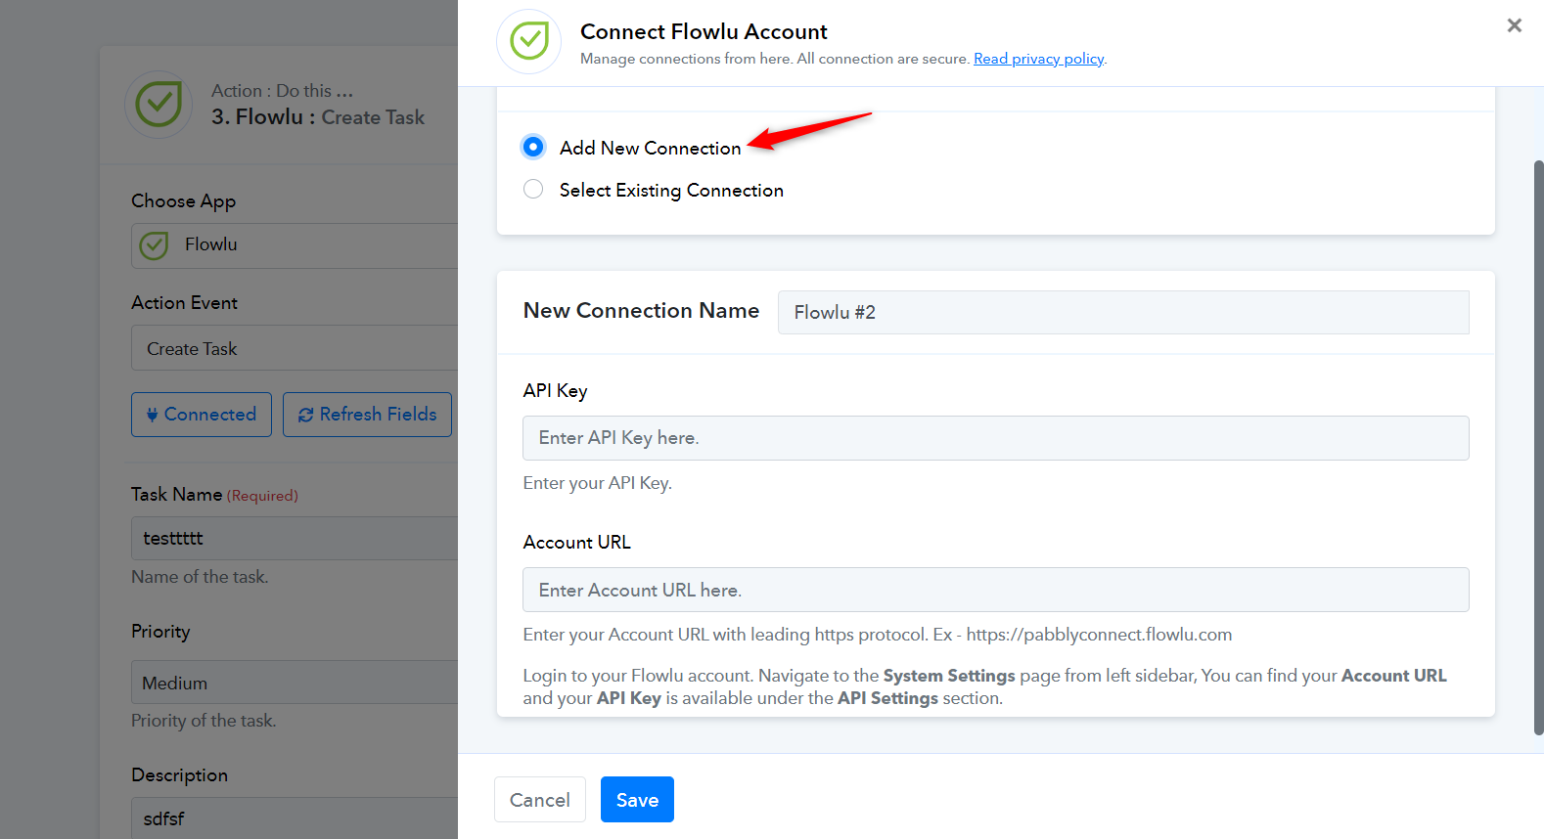Click the 'Login to your Flowlu account' instructions
Image resolution: width=1544 pixels, height=839 pixels.
[985, 686]
